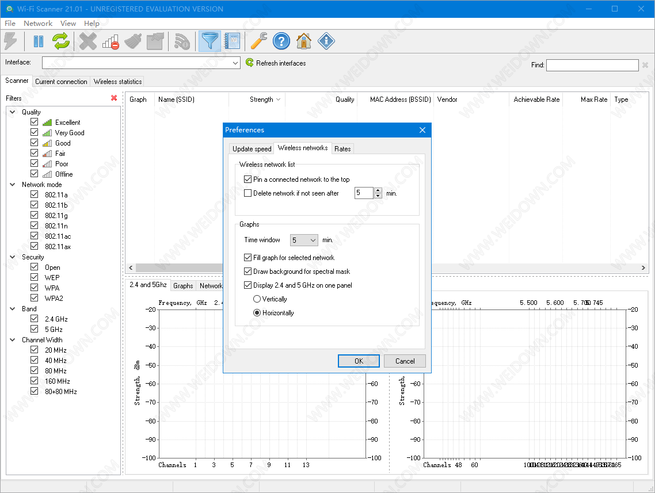
Task: Open preferences with the wrench icon
Action: [259, 41]
